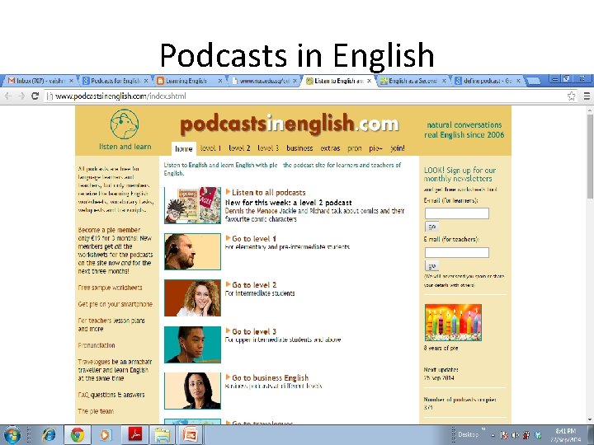Screen dimensions: 594x445
Task: Close the Learning English tab
Action: [220, 81]
